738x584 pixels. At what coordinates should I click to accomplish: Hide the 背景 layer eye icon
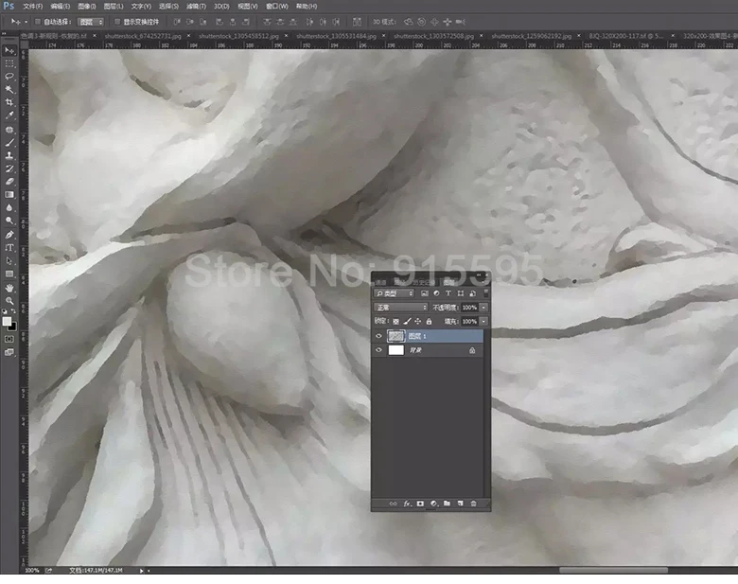click(378, 350)
